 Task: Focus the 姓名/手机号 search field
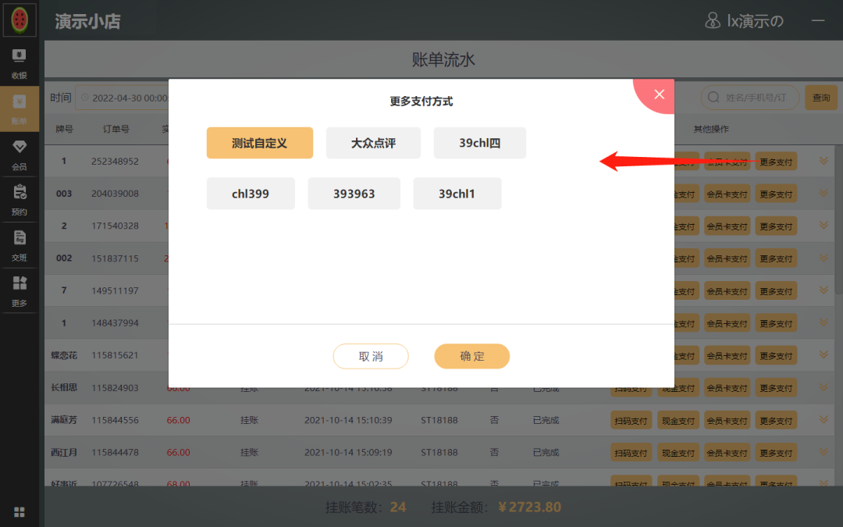tap(750, 98)
